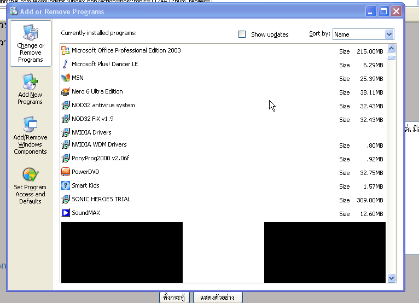
Task: Click the 32.75MB size value
Action: pos(371,173)
